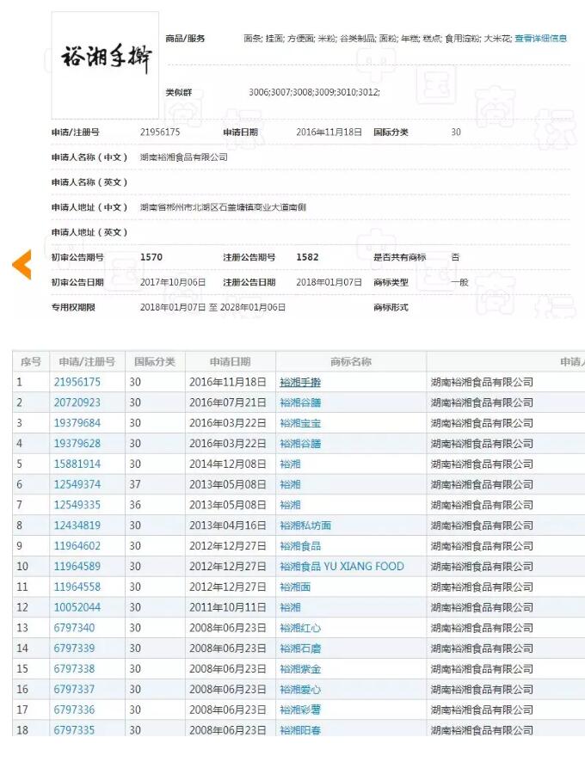
Task: Open registration number 19379628 link
Action: 77,443
